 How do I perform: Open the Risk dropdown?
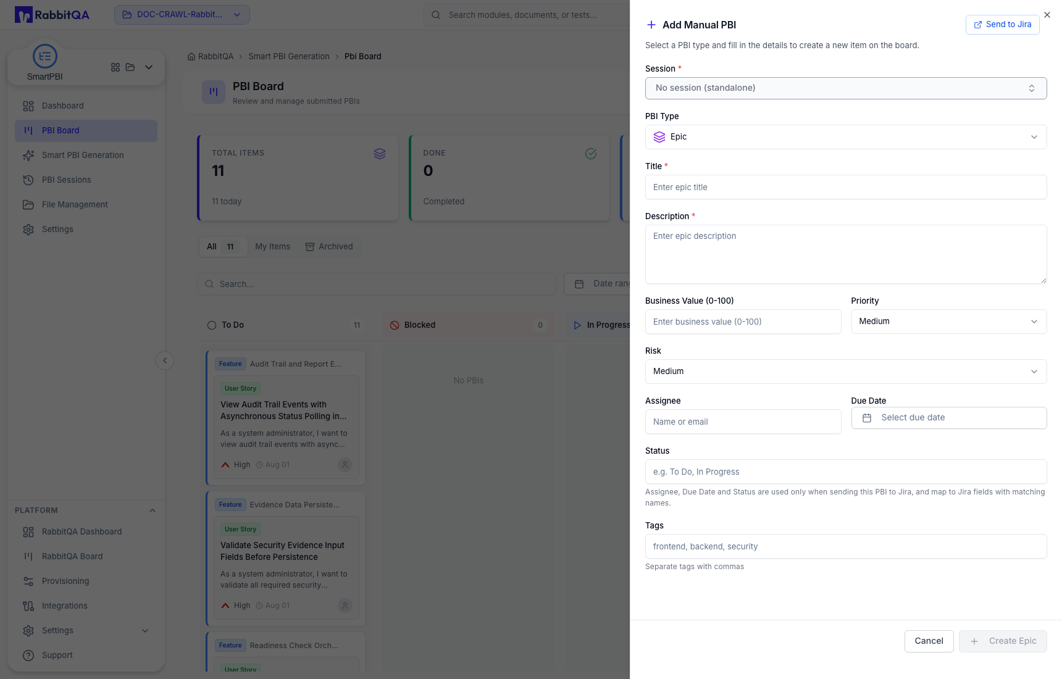tap(846, 372)
